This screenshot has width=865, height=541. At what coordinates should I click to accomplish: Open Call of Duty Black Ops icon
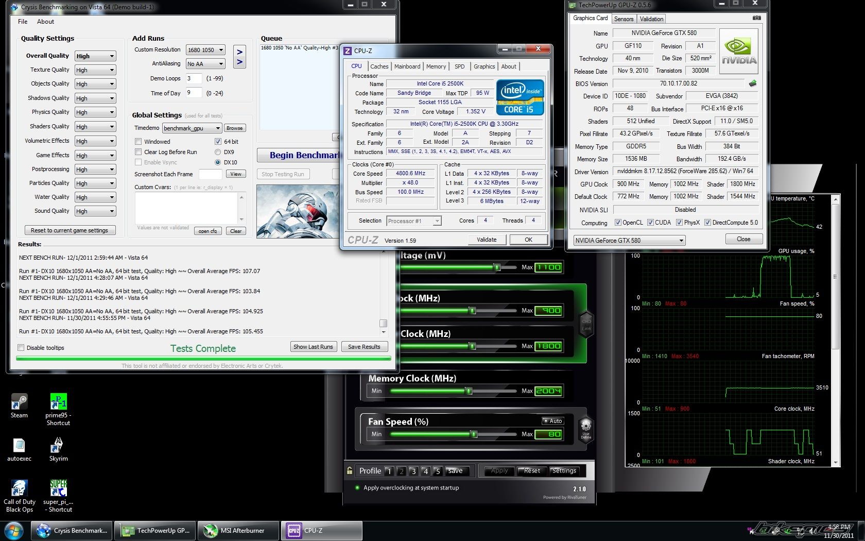[x=19, y=488]
